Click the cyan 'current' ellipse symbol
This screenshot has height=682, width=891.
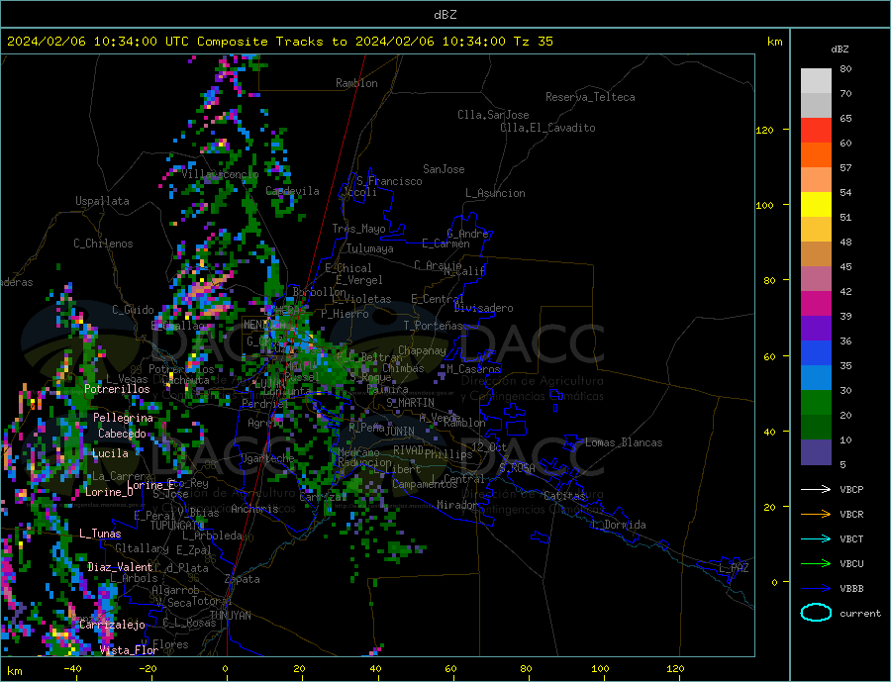[x=816, y=613]
